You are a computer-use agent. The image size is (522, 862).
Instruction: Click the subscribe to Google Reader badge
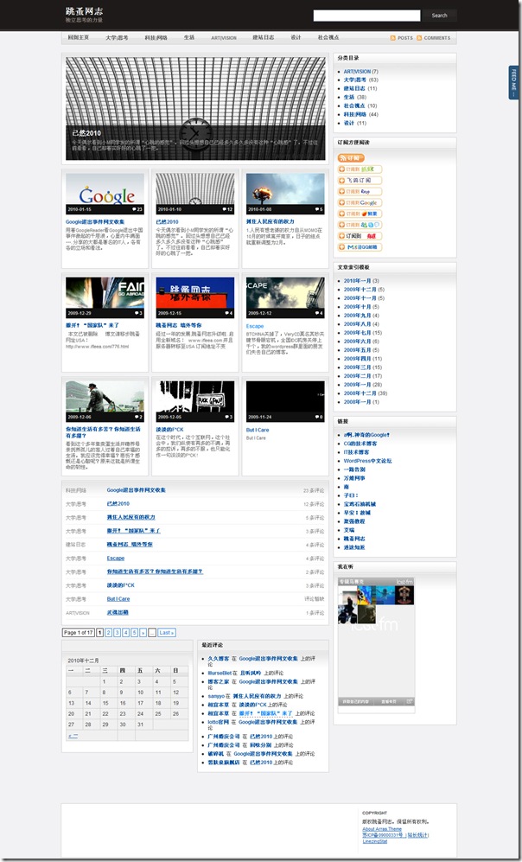pyautogui.click(x=360, y=203)
